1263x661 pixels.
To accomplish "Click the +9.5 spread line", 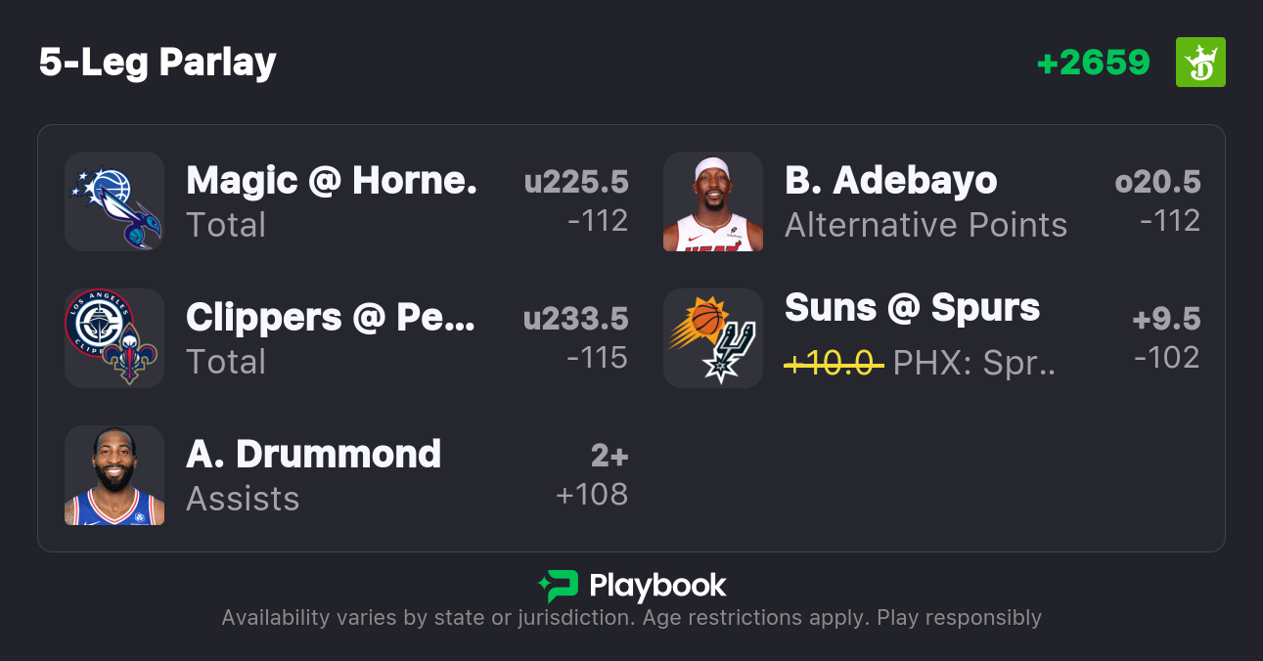I will 1166,319.
